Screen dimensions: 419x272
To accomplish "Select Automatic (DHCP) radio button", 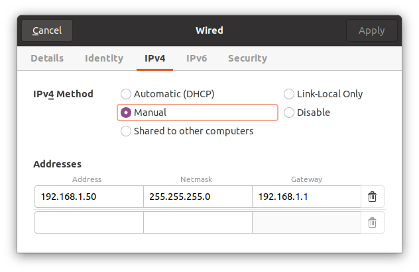I will point(126,94).
